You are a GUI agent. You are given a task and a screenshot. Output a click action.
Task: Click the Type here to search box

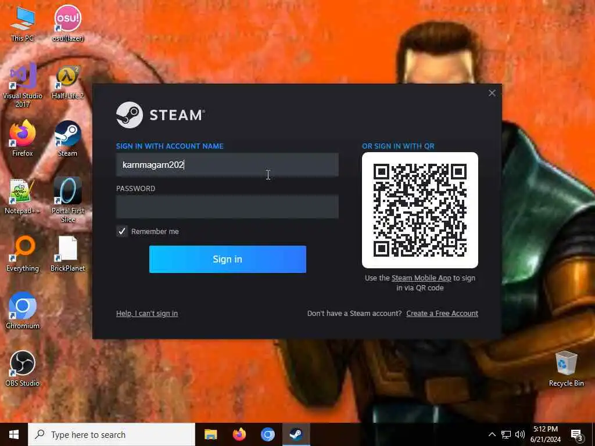[x=112, y=434]
